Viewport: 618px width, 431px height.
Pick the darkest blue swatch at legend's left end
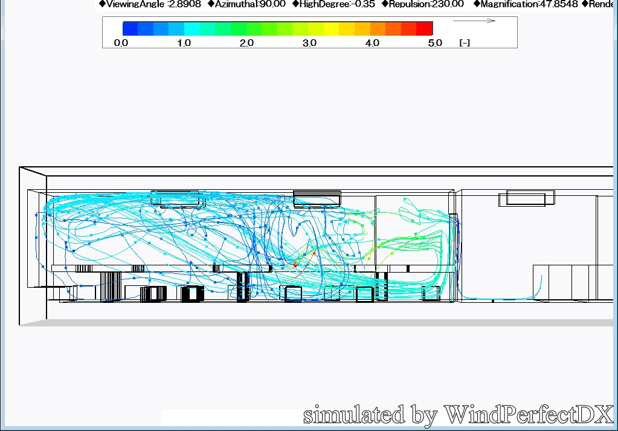(x=130, y=28)
